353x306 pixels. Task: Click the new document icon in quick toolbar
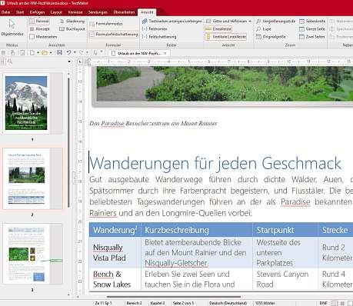32,53
